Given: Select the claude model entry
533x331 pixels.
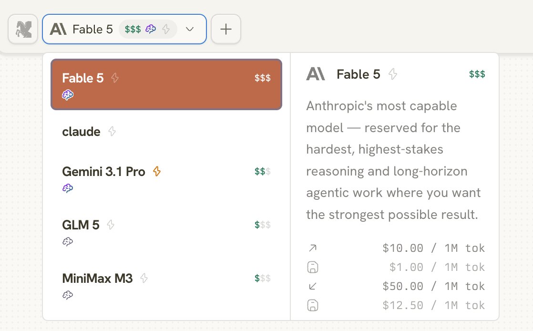Looking at the screenshot, I should [x=166, y=131].
